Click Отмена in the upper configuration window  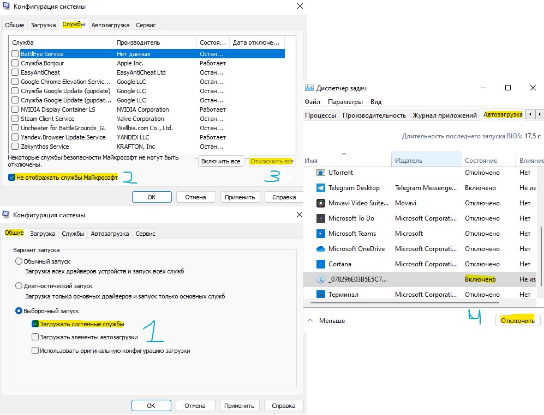point(195,197)
